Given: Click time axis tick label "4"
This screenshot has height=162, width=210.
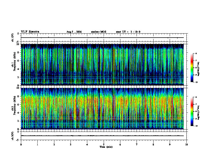Looking at the screenshot, I should click(x=87, y=145).
